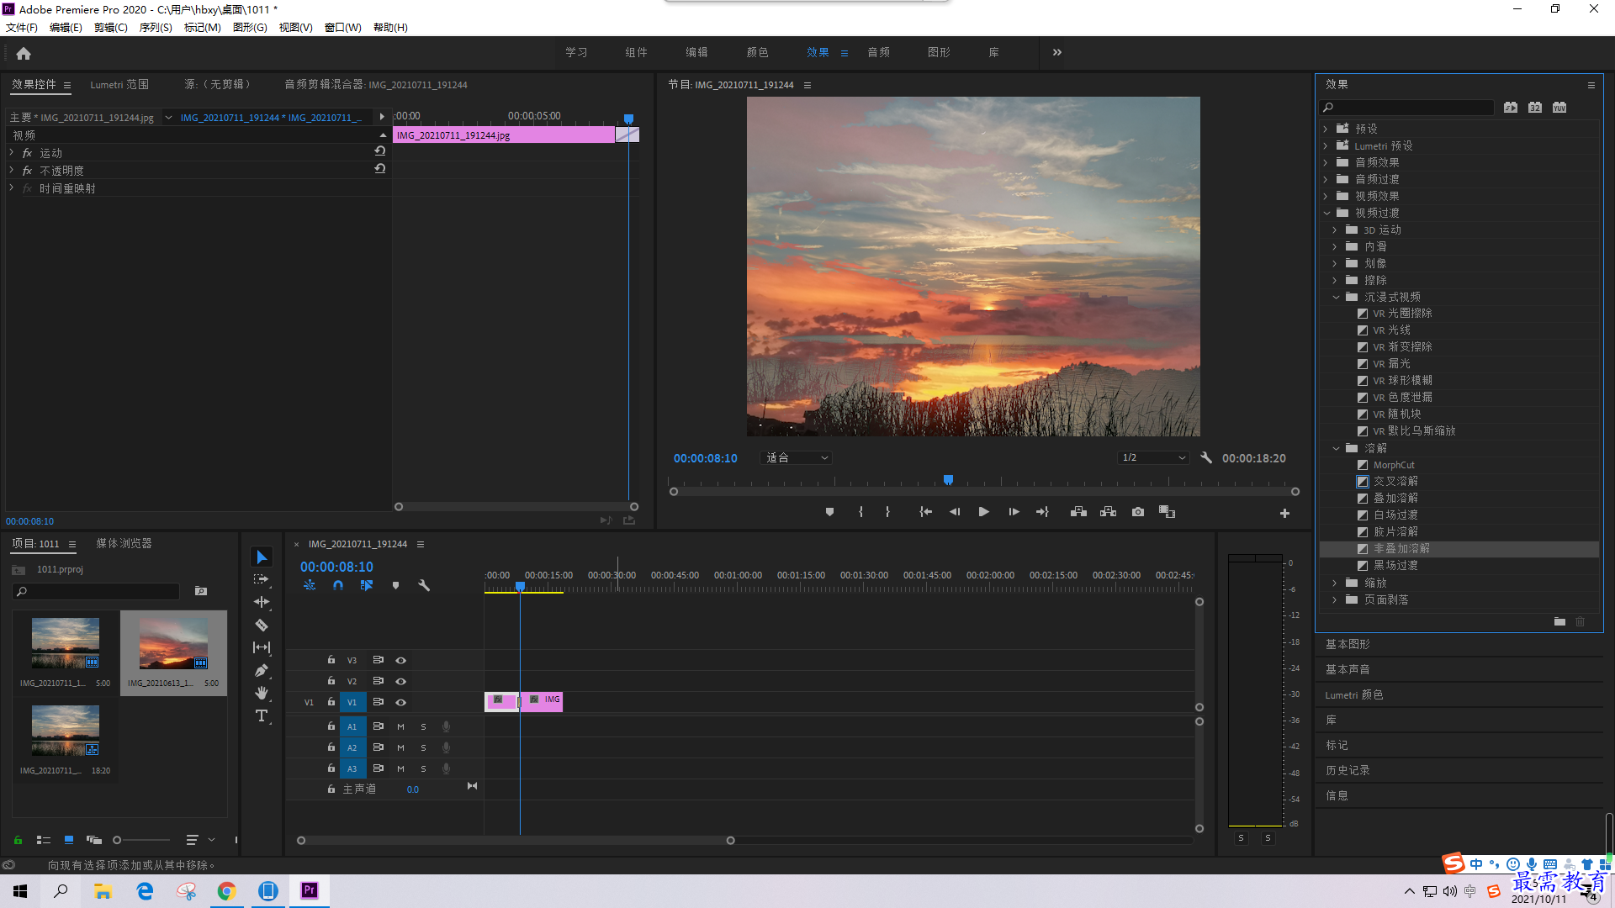Expand the 视频效果 folder
This screenshot has width=1615, height=908.
point(1326,196)
